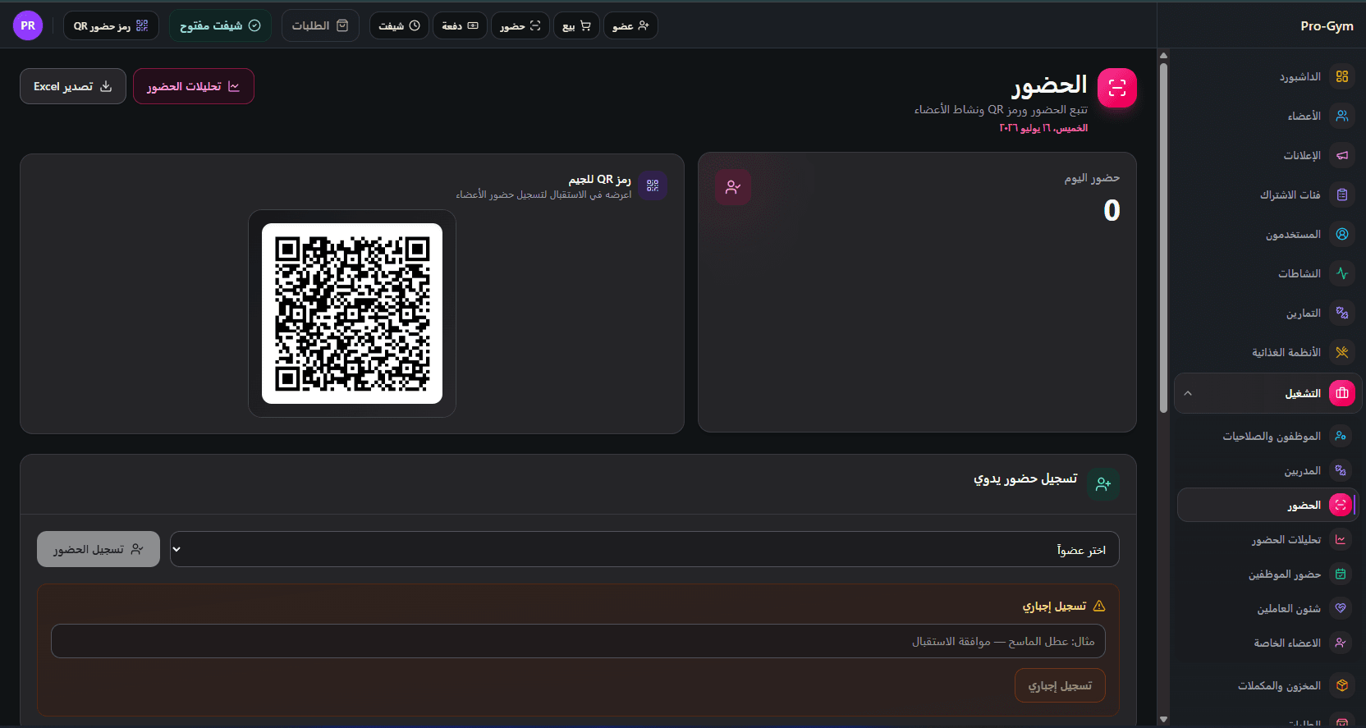
Task: Click the حضور الموظفين calendar icon
Action: pos(1341,574)
